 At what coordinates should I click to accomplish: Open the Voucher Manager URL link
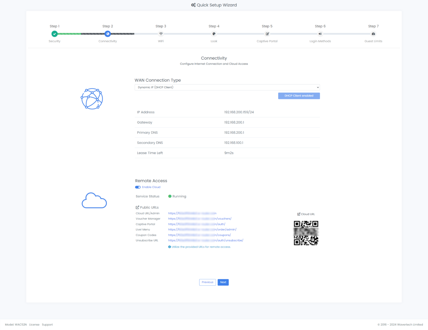coord(200,219)
